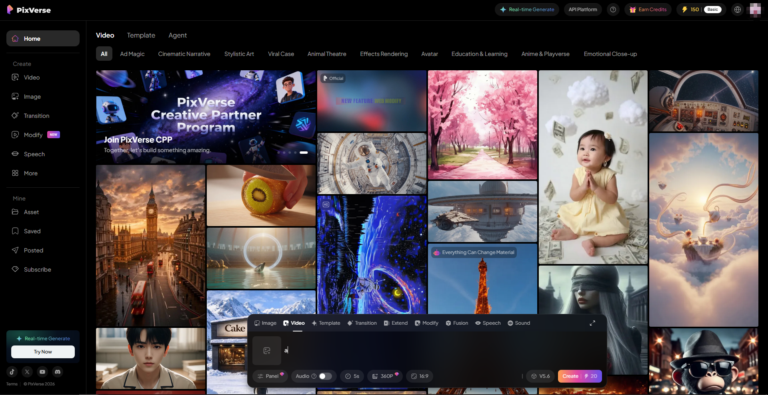Image resolution: width=768 pixels, height=395 pixels.
Task: Click the globe language icon
Action: point(738,10)
